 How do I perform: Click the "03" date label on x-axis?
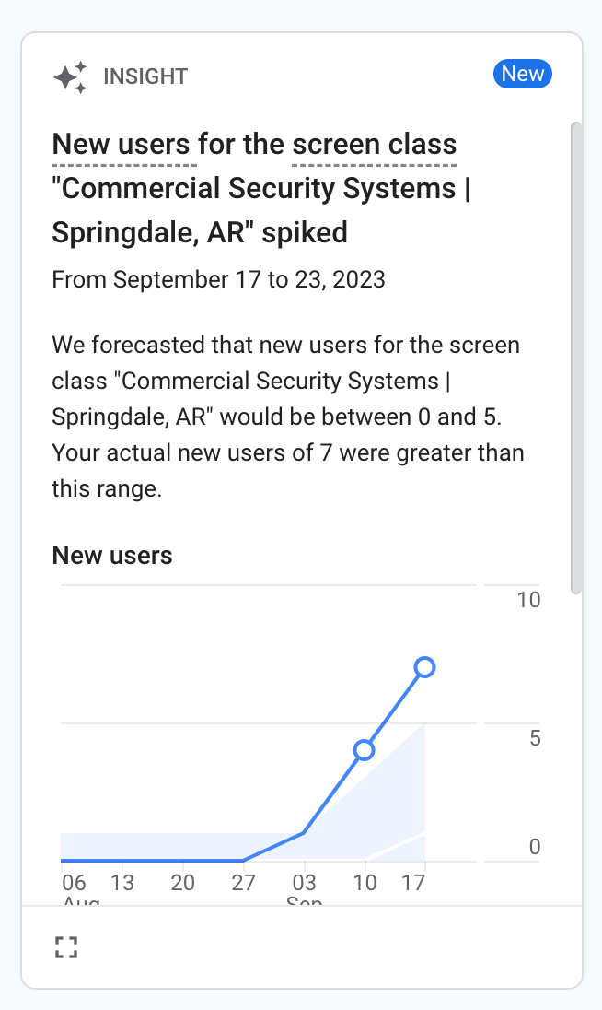click(304, 883)
